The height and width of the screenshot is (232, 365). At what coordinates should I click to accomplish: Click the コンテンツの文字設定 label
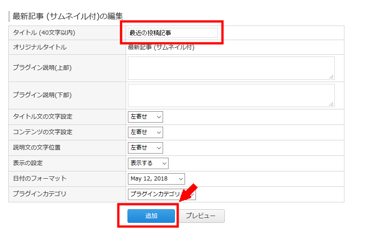click(x=43, y=132)
